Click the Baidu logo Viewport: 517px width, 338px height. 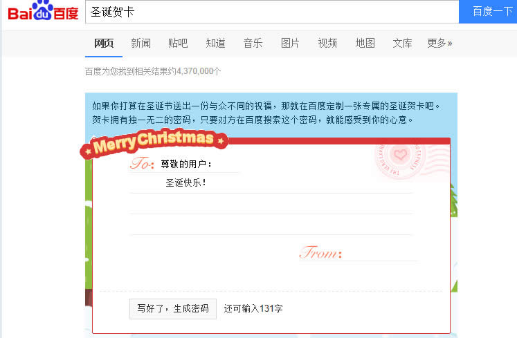(43, 10)
